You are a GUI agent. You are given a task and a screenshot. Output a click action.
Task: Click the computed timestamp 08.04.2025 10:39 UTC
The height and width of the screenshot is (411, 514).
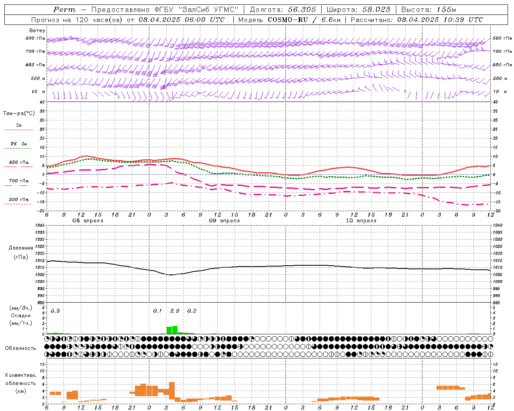click(440, 20)
